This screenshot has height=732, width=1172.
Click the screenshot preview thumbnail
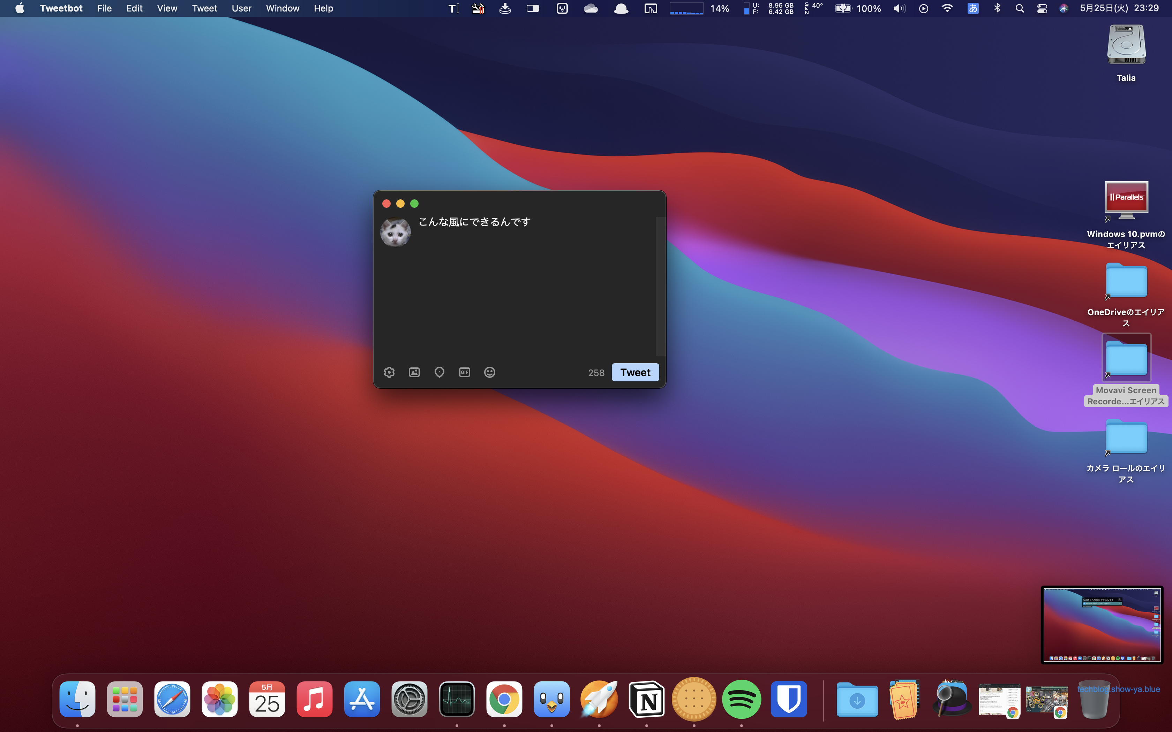pos(1102,625)
